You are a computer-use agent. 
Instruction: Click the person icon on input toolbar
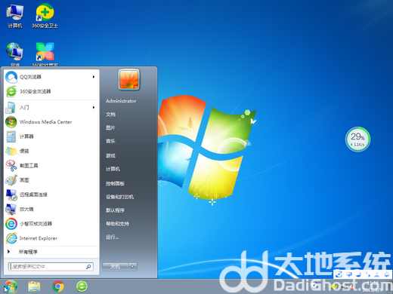377,274
